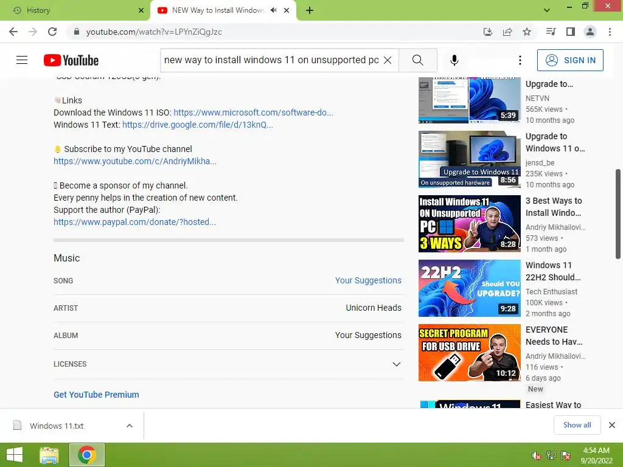This screenshot has width=623, height=467.
Task: Reload the current page
Action: pos(52,32)
